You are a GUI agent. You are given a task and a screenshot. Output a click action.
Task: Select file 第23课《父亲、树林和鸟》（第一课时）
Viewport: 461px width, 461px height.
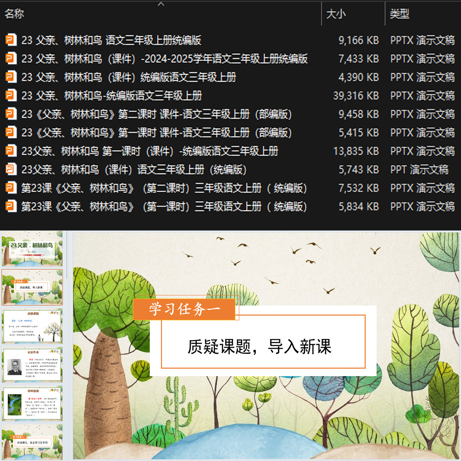[164, 207]
